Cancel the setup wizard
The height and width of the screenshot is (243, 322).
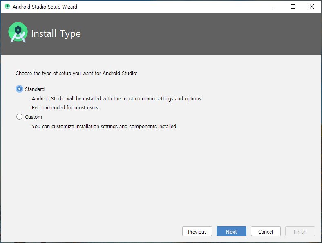pyautogui.click(x=266, y=231)
